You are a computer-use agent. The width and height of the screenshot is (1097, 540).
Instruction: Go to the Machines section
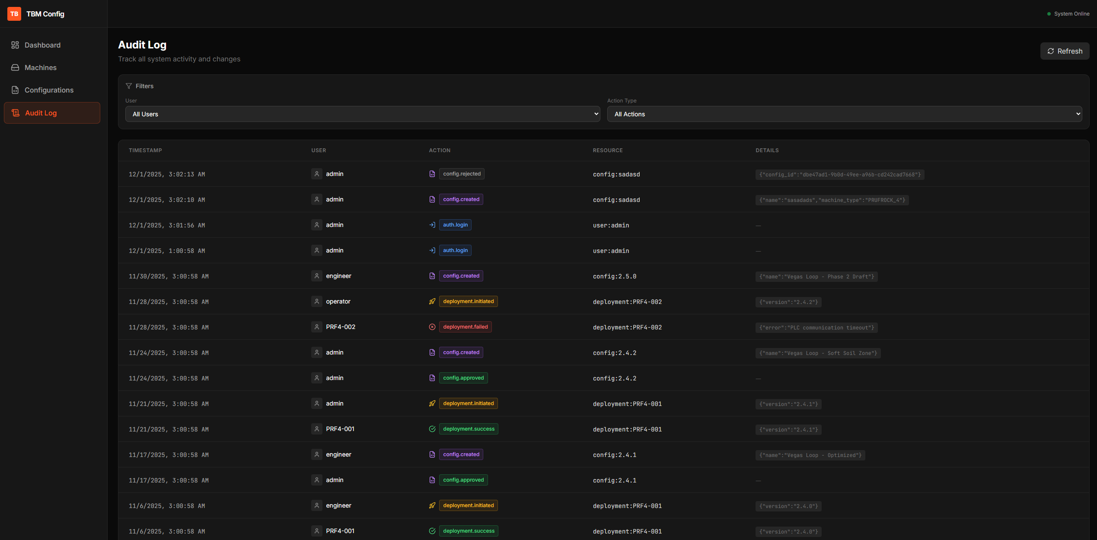pos(52,67)
